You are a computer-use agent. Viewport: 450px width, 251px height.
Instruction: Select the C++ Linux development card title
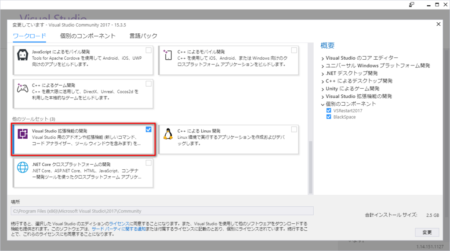(x=199, y=131)
